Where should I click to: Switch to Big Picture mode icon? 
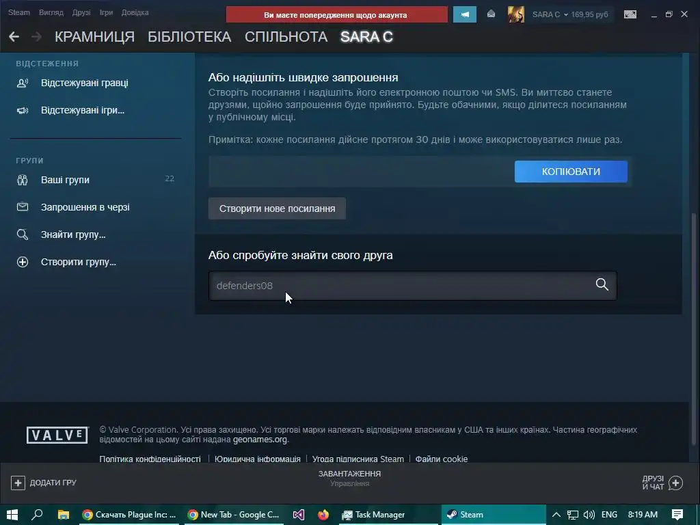[630, 15]
